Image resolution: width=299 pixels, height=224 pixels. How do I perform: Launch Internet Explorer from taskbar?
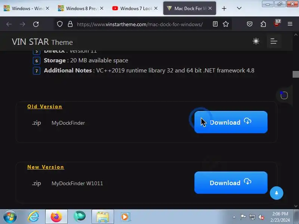[x=34, y=217]
